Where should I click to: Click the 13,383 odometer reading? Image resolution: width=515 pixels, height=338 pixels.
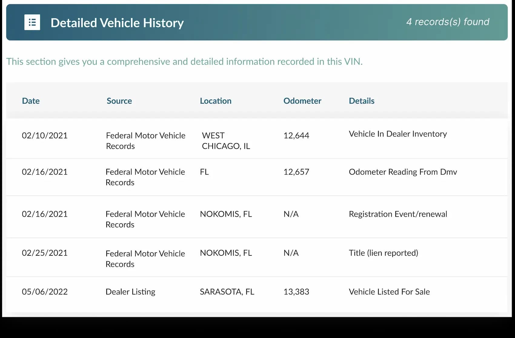pyautogui.click(x=296, y=291)
